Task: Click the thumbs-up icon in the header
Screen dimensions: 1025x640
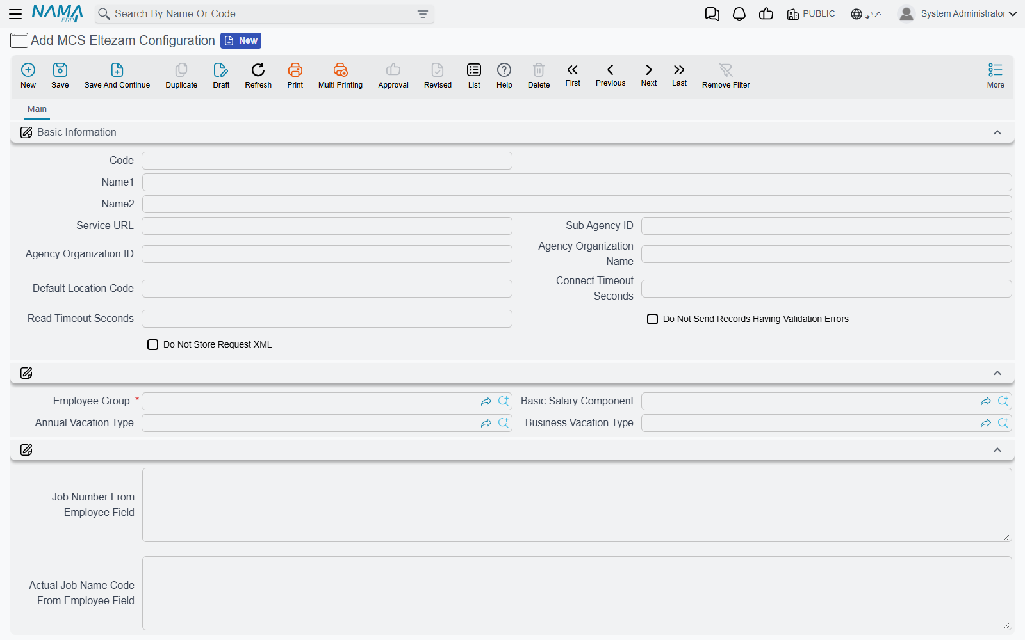Action: point(766,14)
